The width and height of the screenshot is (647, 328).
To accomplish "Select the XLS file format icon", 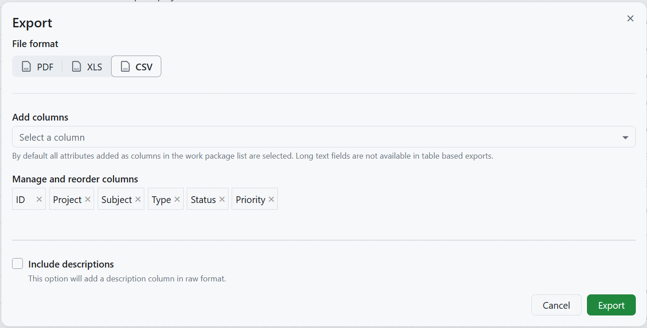I will point(76,66).
